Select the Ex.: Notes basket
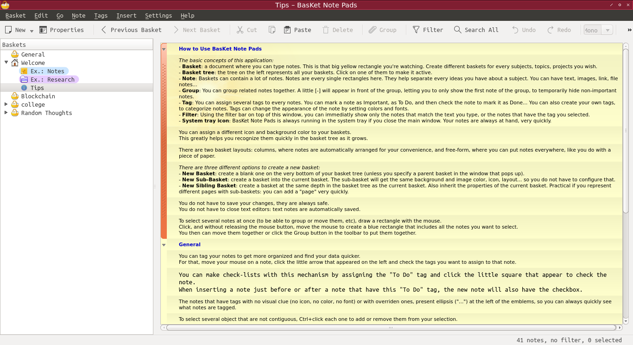 coord(44,71)
